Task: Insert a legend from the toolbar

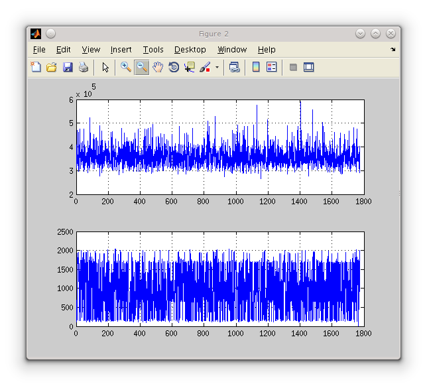Action: pyautogui.click(x=271, y=67)
